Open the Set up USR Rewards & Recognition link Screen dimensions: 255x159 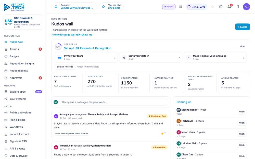point(87,48)
